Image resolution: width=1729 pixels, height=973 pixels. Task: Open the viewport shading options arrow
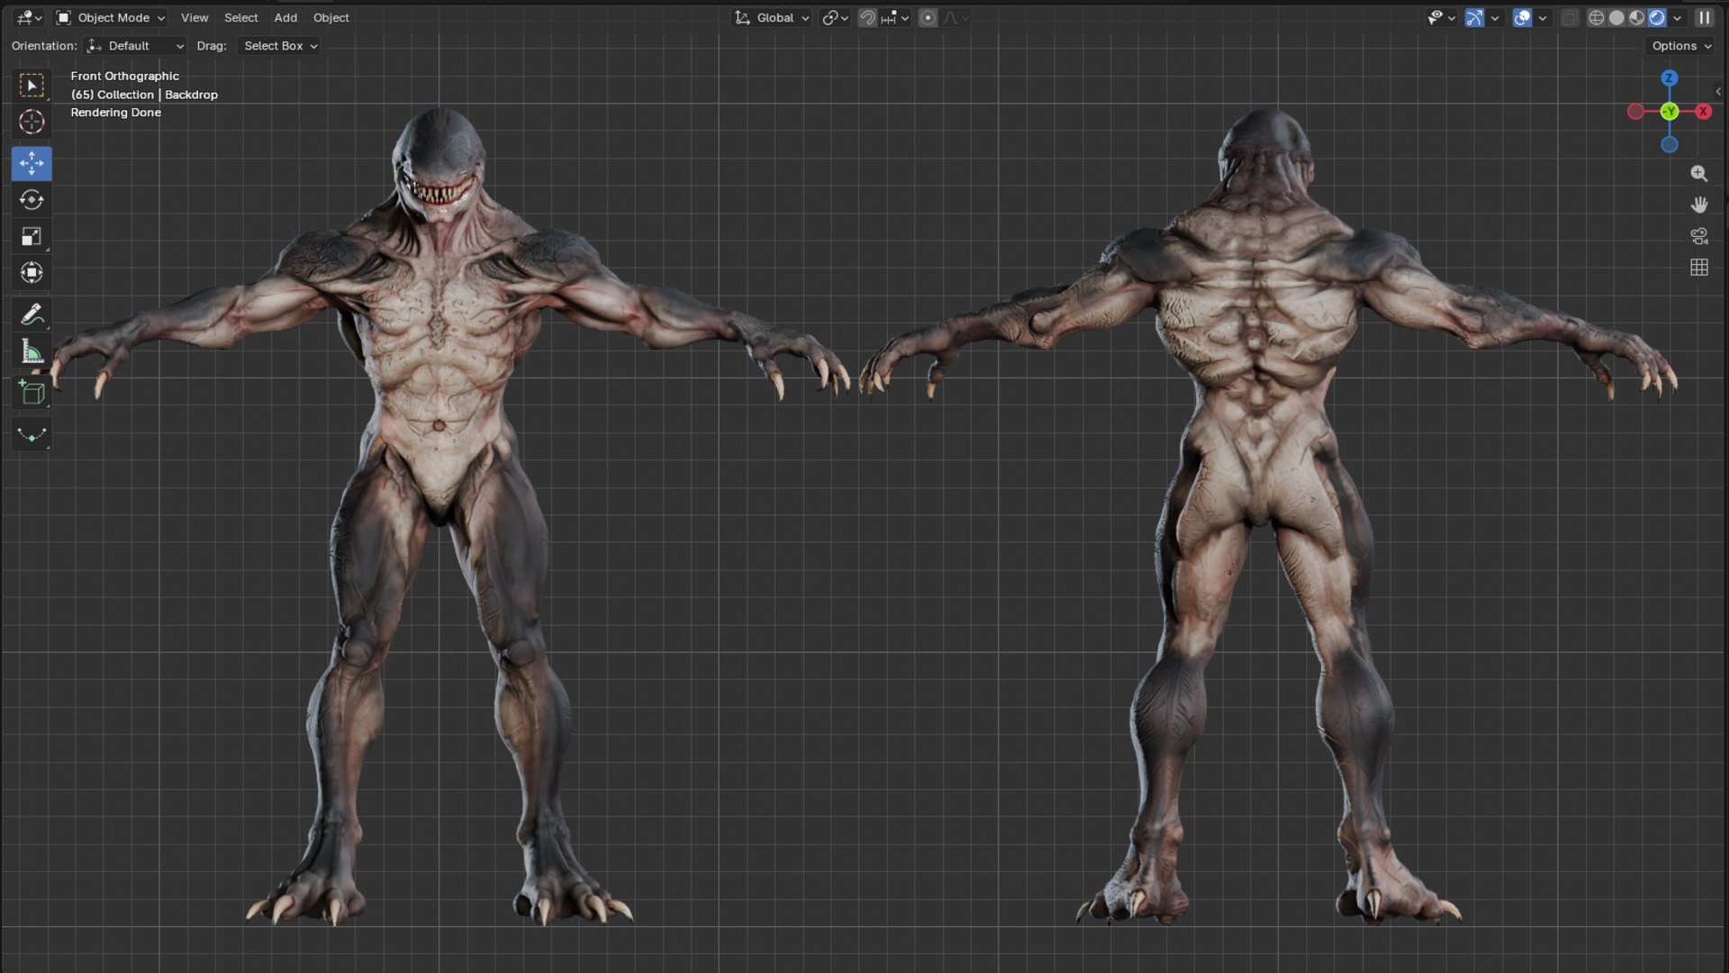1677,18
